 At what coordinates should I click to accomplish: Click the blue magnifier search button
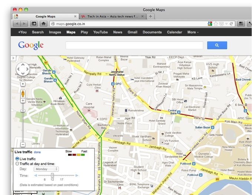click(217, 45)
